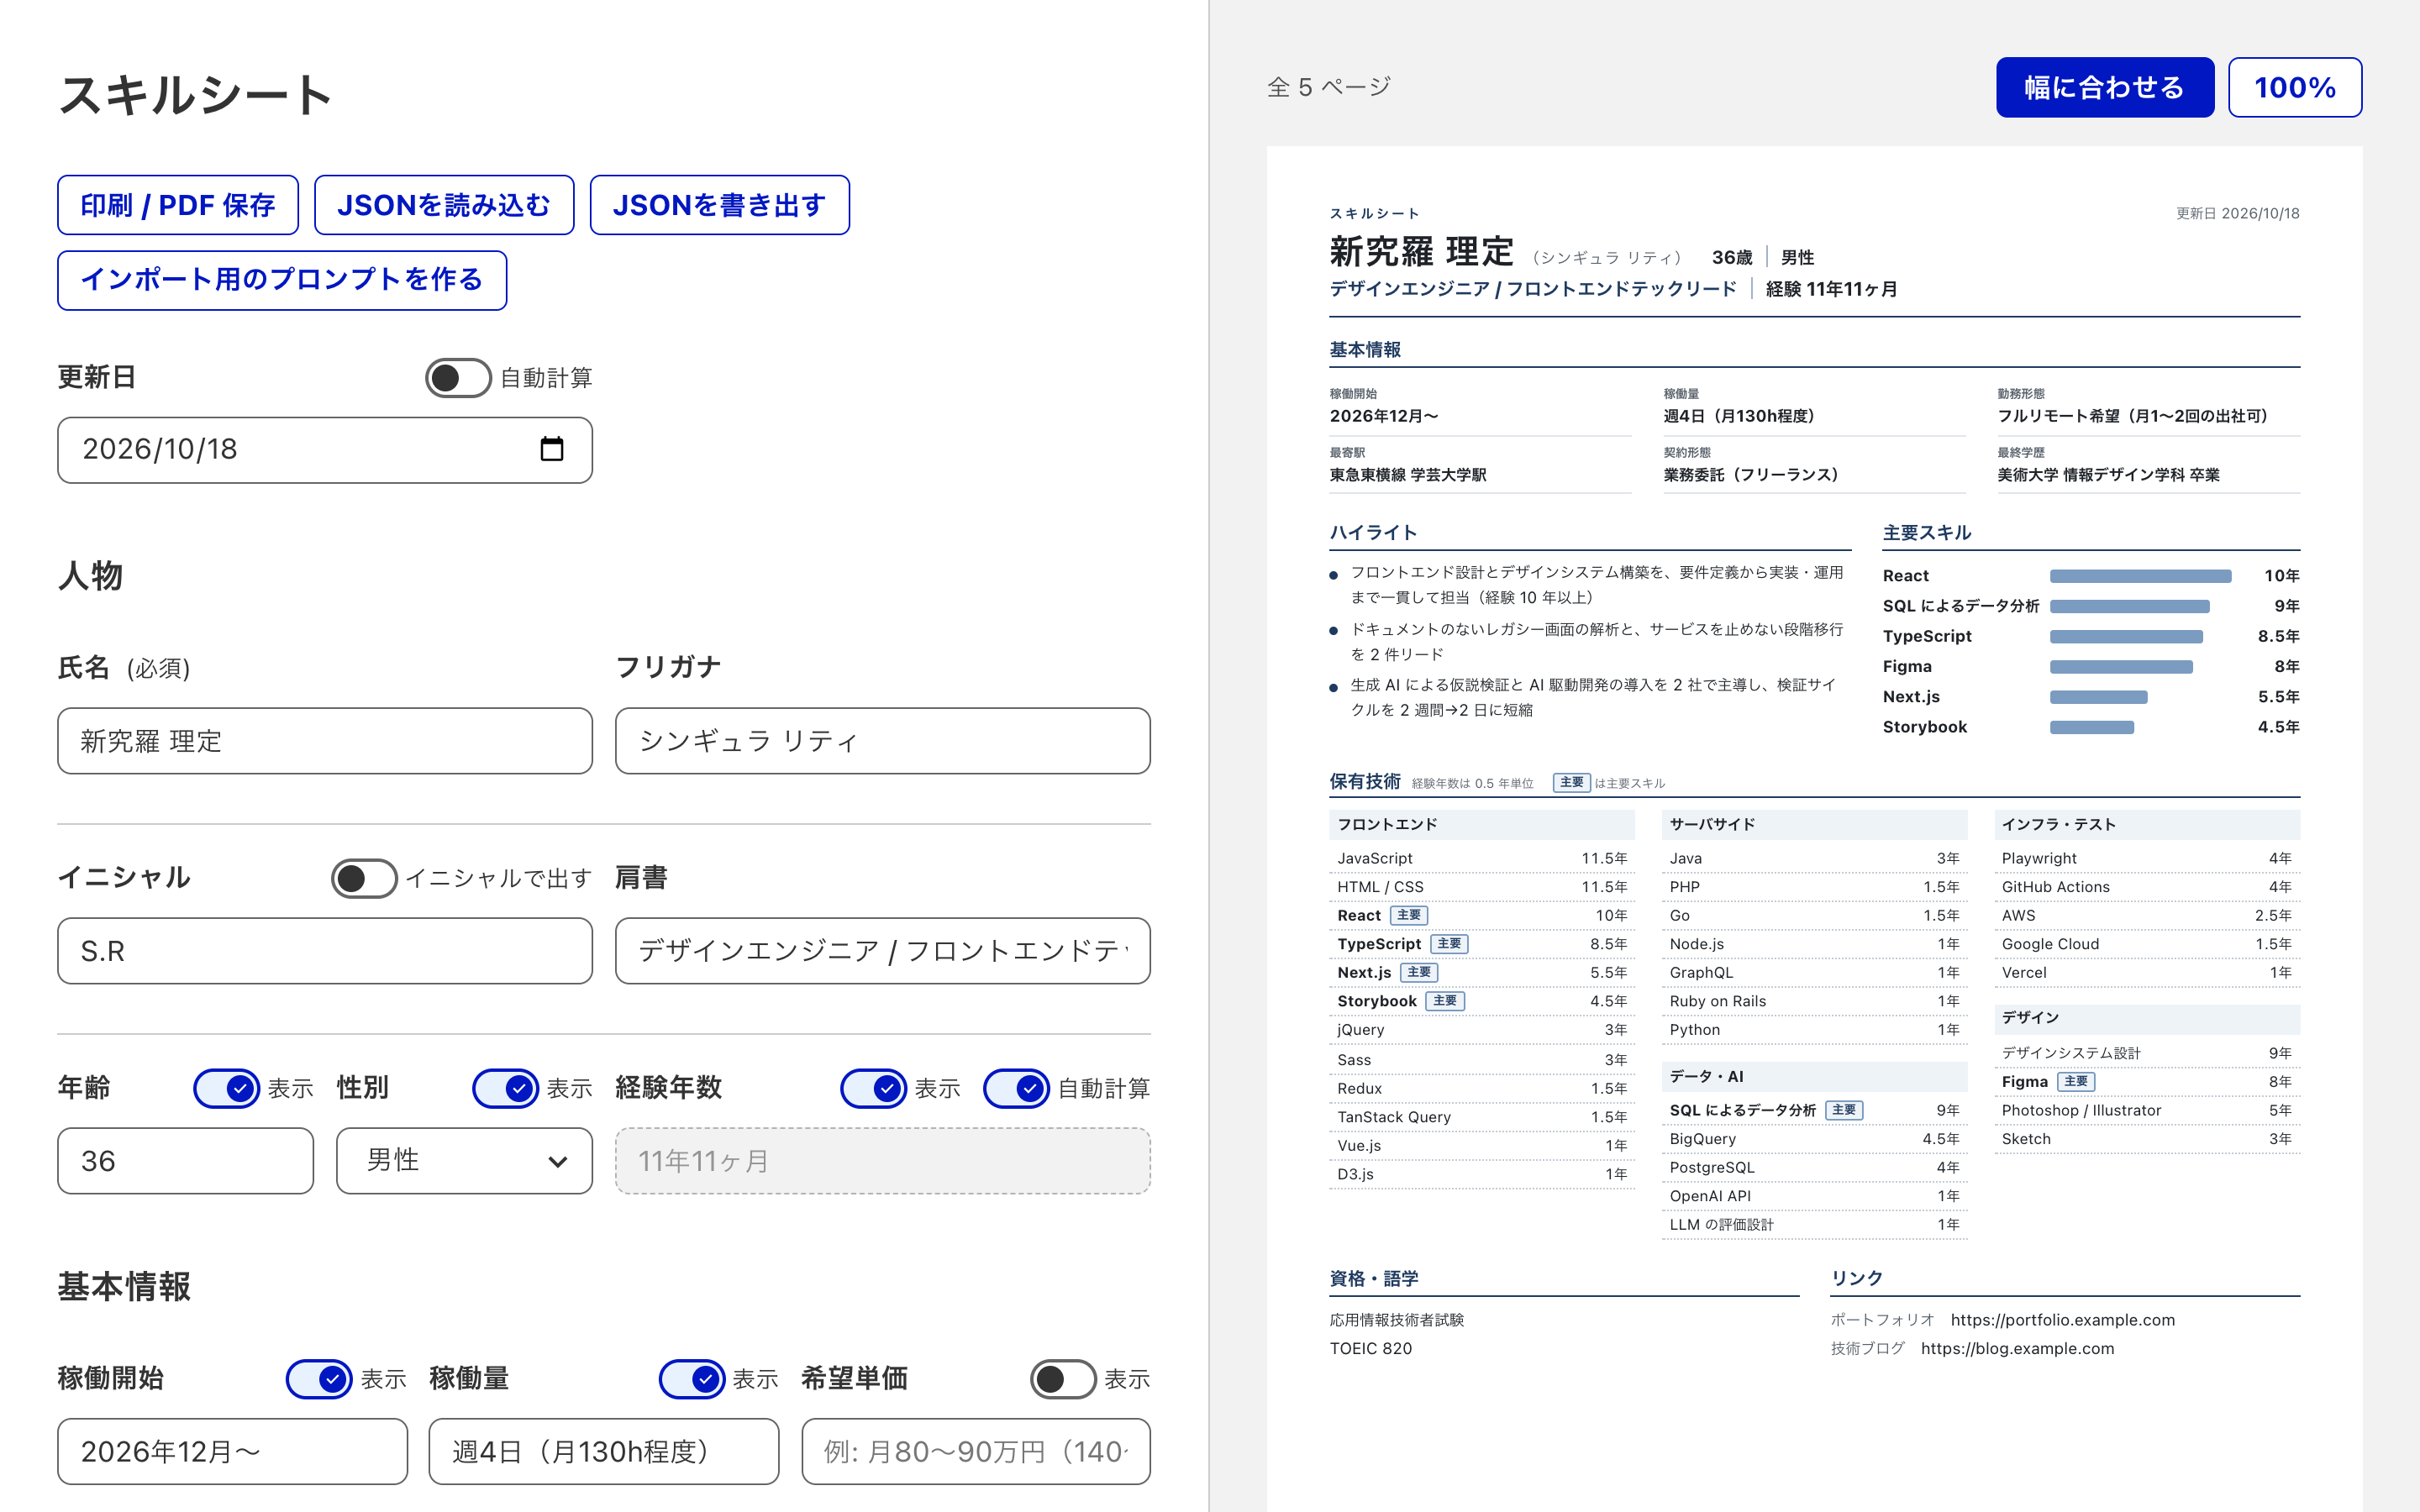Click the Photoshop / Illustrator row

point(2147,1110)
